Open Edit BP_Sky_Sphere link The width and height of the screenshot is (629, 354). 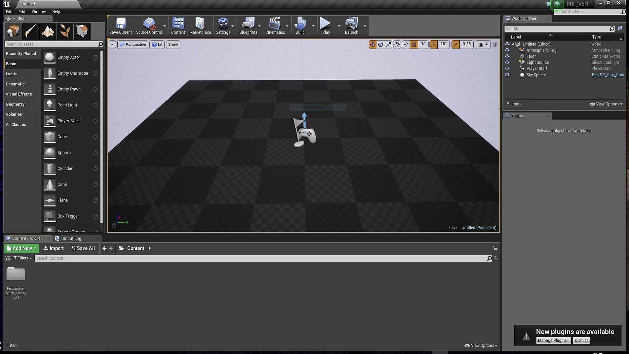608,75
